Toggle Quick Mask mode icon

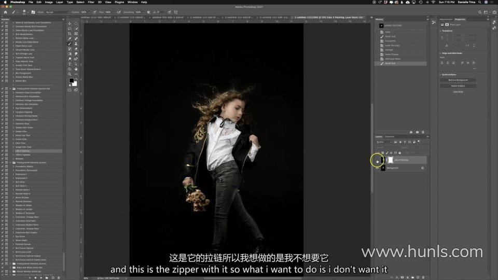tap(70, 90)
